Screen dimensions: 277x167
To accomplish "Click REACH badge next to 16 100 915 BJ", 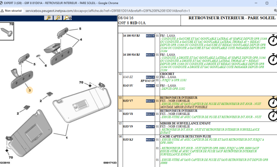I will click(x=150, y=36).
